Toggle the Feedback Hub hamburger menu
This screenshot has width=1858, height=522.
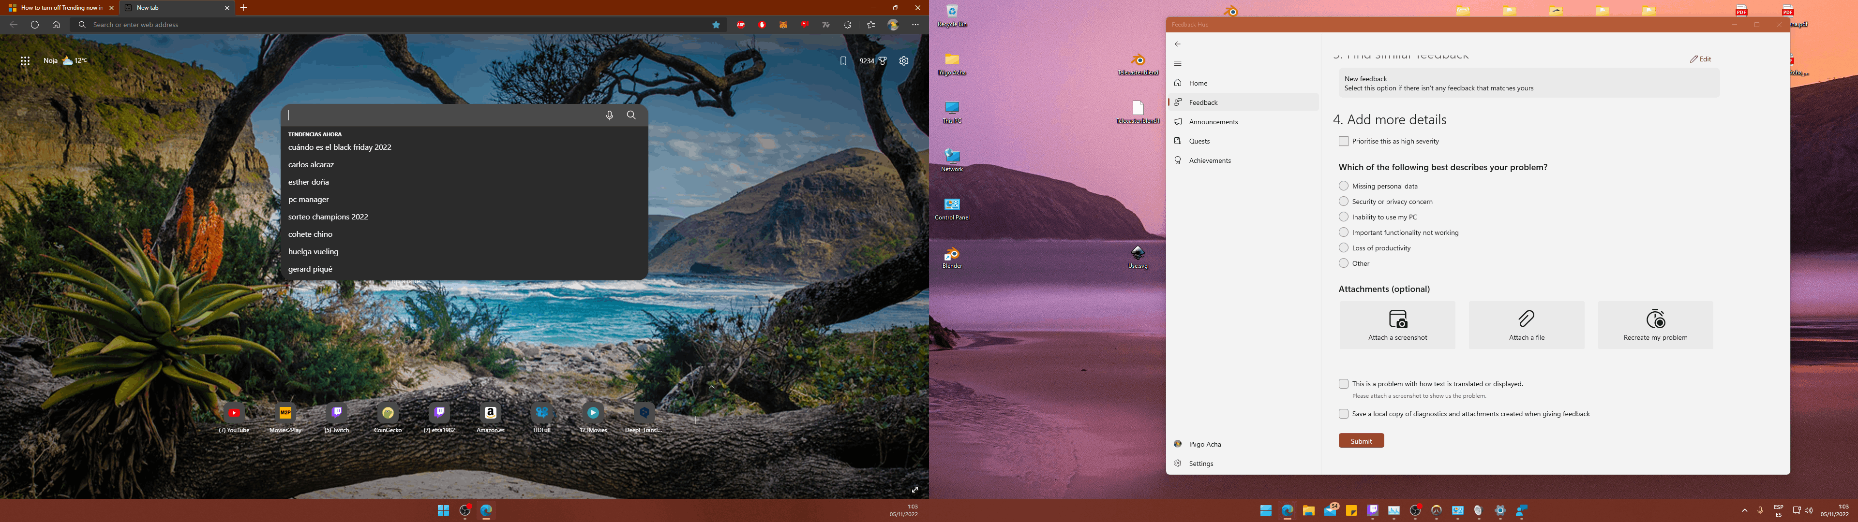click(x=1178, y=63)
